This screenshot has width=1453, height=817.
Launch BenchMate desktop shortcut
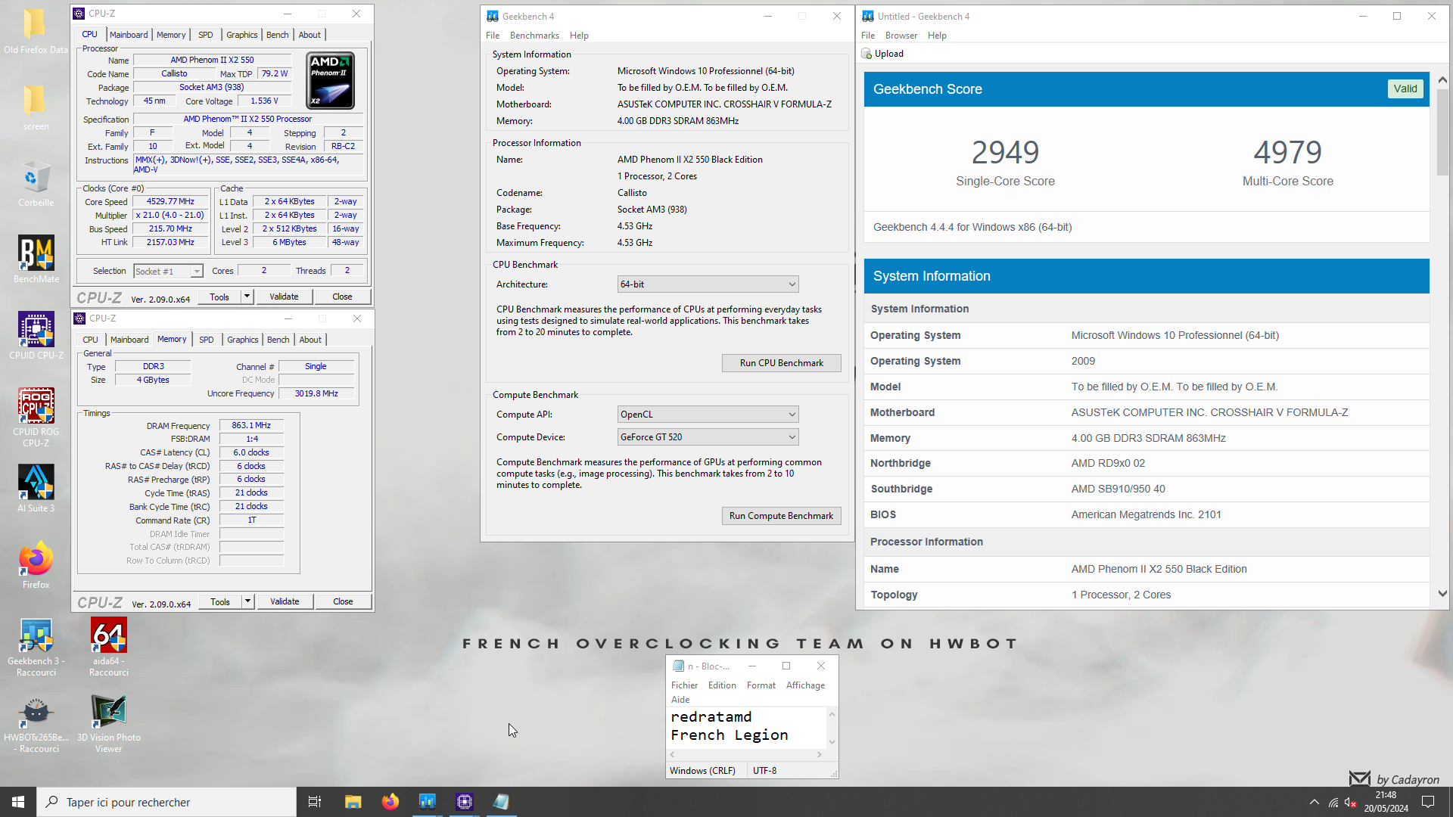tap(36, 259)
